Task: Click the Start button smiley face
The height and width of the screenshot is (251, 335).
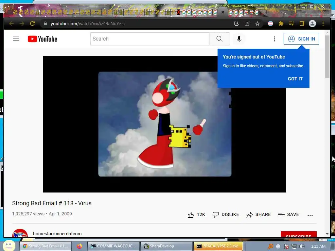Action: 9,246
